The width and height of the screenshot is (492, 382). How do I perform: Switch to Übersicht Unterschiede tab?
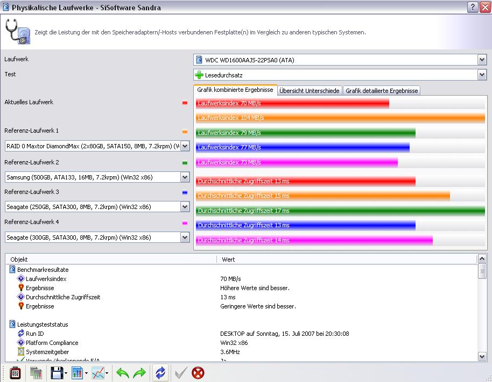pyautogui.click(x=310, y=91)
